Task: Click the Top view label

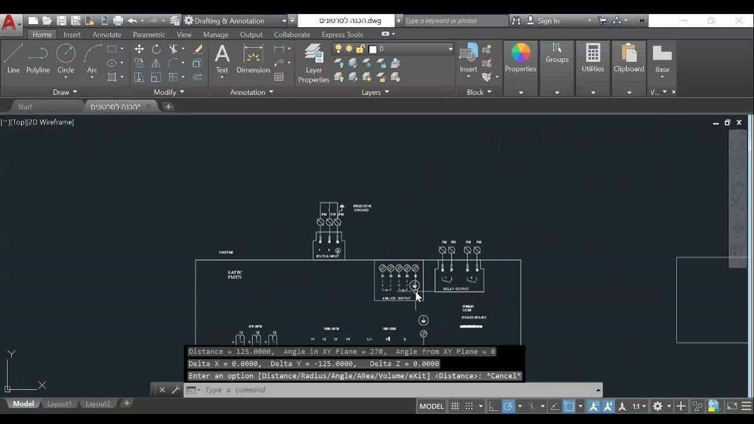Action: point(18,122)
